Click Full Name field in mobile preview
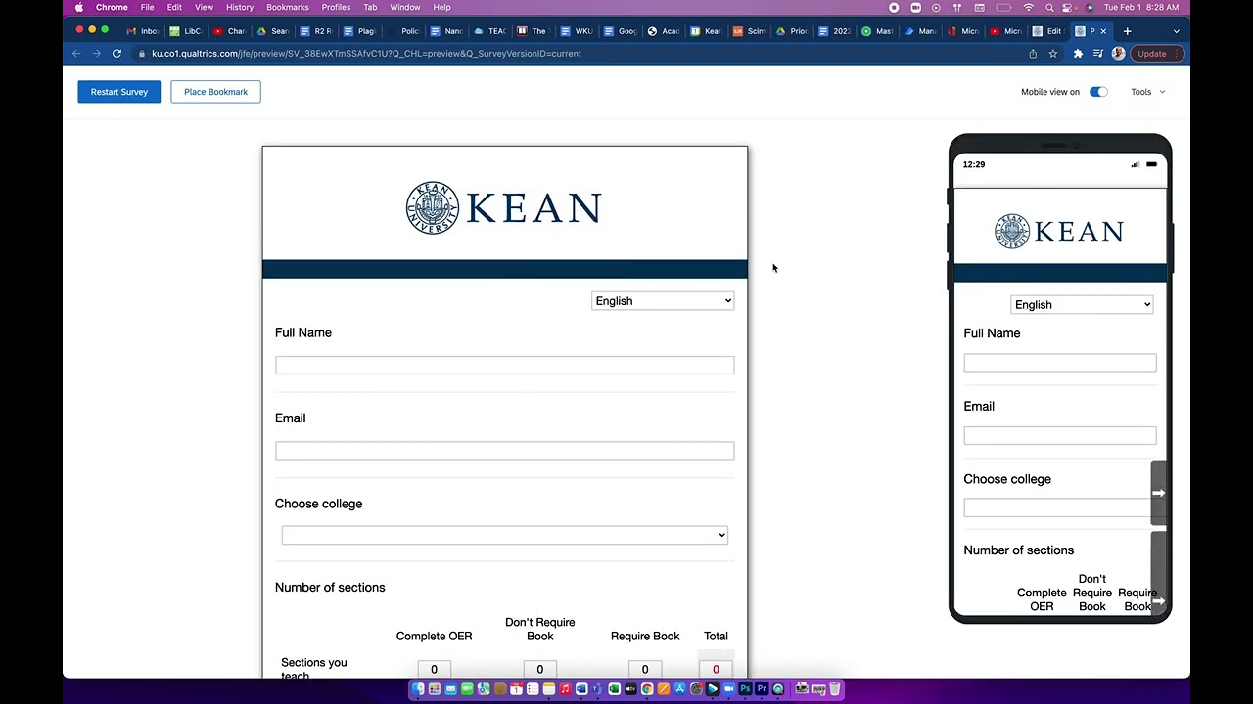The height and width of the screenshot is (704, 1253). click(x=1060, y=363)
